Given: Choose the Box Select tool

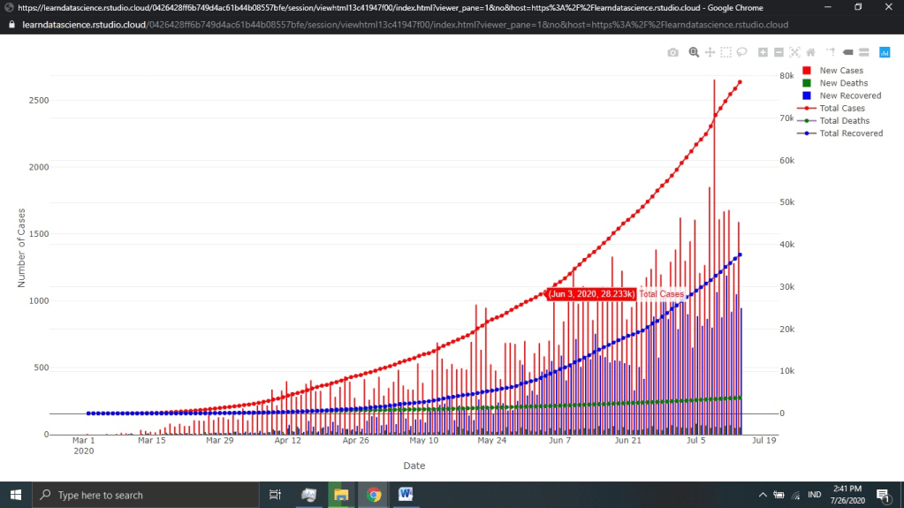Looking at the screenshot, I should click(x=725, y=52).
